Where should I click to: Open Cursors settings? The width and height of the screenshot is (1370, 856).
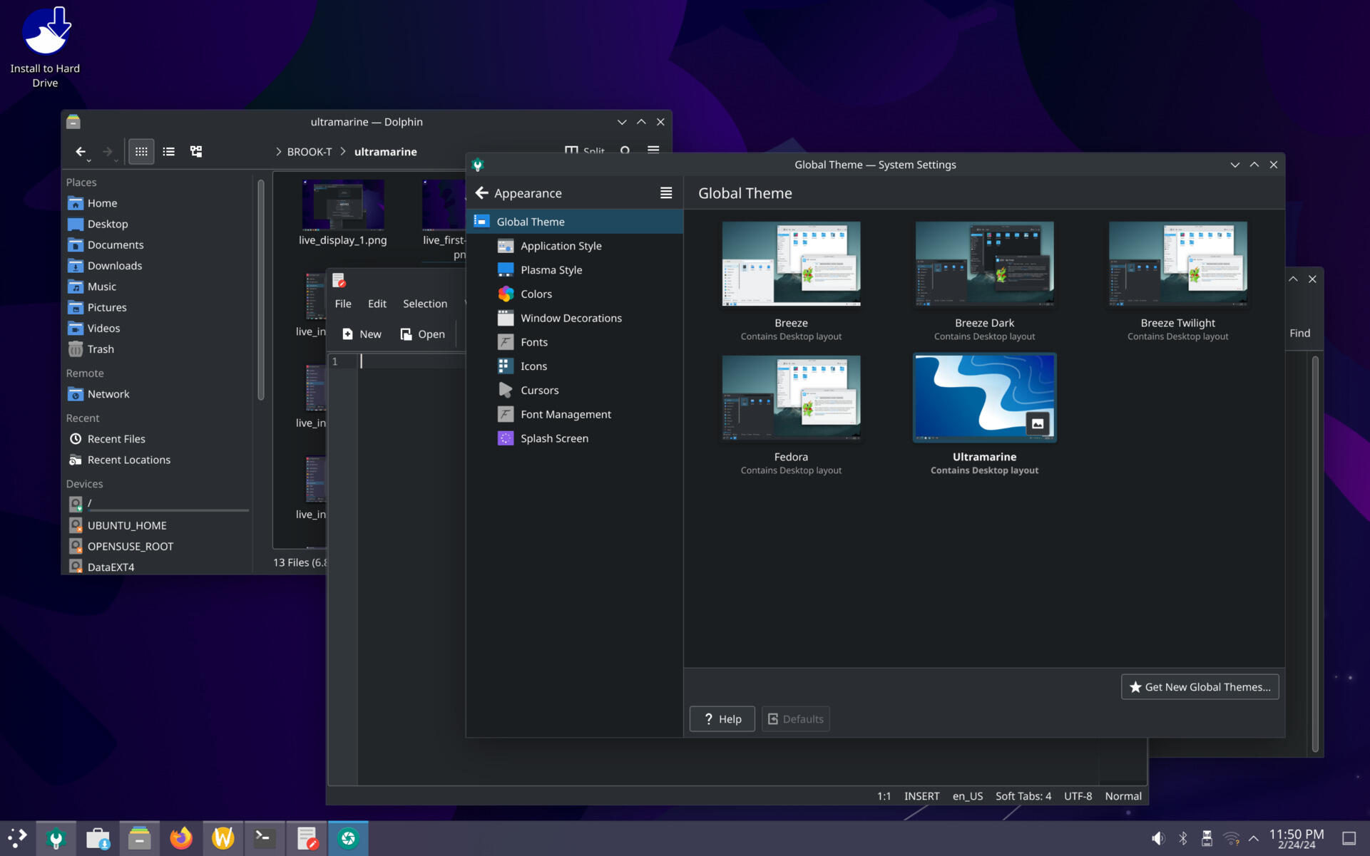(574, 391)
